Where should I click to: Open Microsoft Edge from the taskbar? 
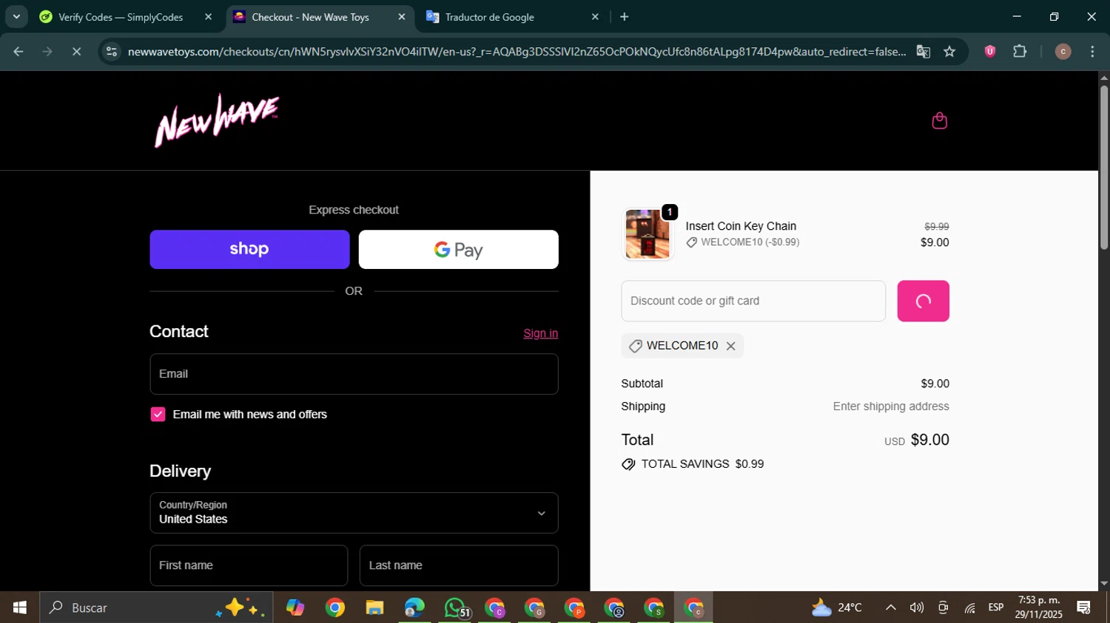pyautogui.click(x=414, y=607)
